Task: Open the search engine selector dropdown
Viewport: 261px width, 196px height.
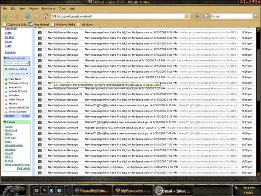Action: 209,16
